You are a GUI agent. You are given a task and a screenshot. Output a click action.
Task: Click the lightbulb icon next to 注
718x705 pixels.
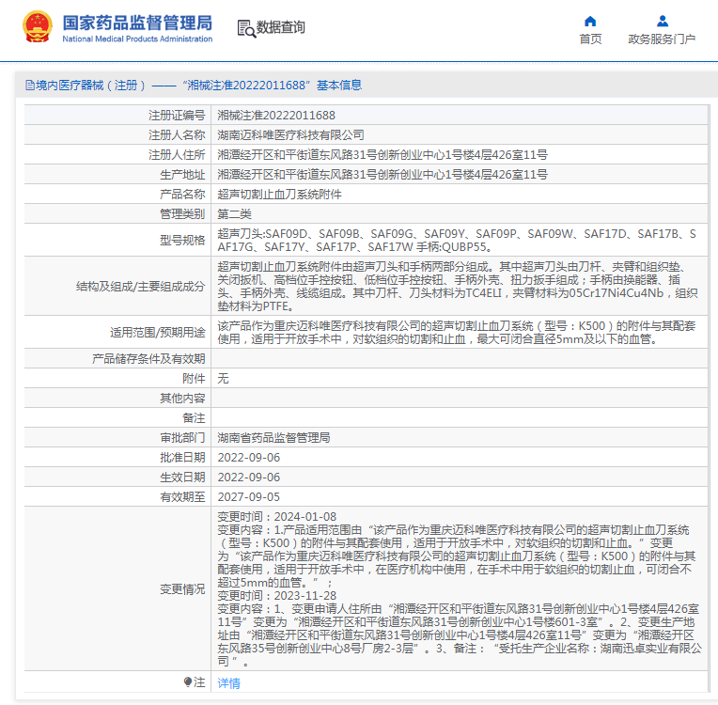[188, 682]
